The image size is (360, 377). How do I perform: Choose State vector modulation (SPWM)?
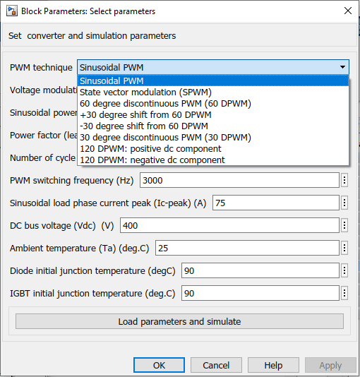[213, 92]
